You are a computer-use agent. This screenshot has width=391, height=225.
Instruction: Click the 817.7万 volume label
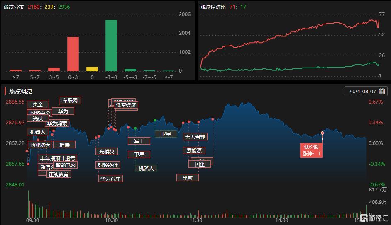[x=378, y=190]
